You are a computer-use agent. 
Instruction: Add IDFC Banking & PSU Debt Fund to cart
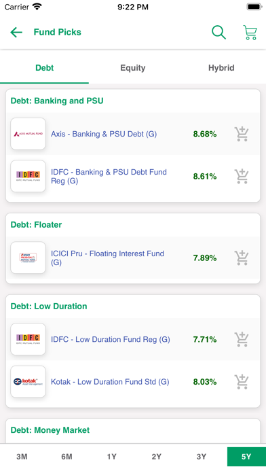coord(242,176)
